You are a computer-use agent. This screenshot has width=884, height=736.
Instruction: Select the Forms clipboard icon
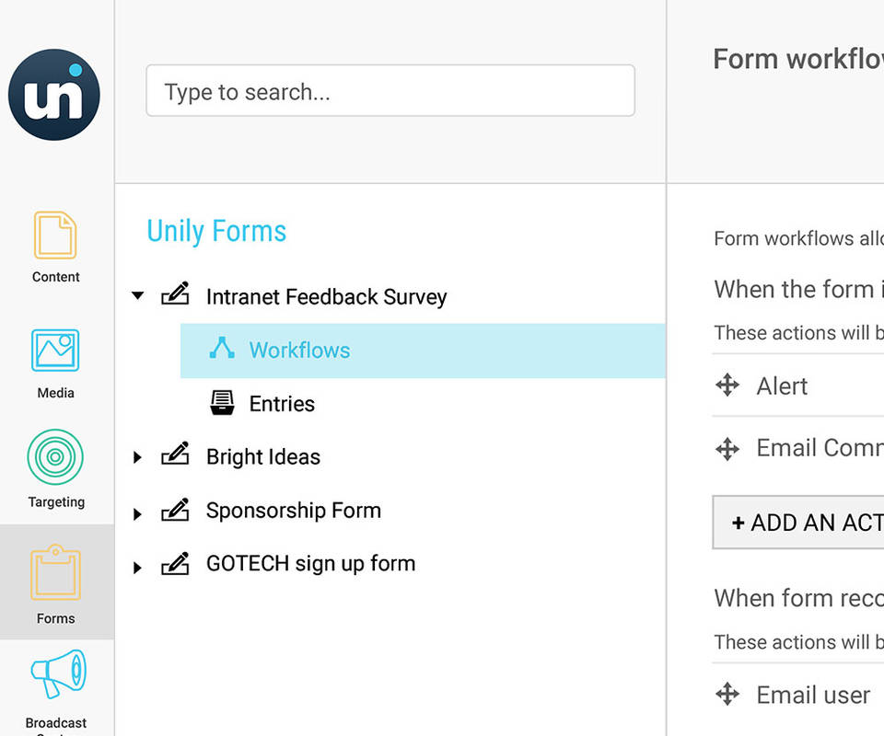pos(55,572)
